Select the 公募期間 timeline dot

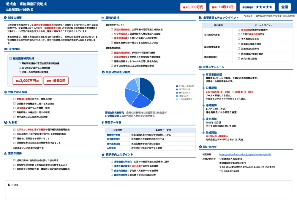pyautogui.click(x=203, y=88)
